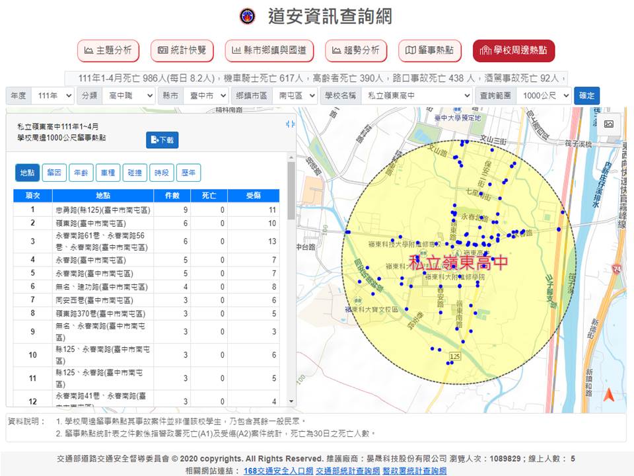Screen dimensions: 634x476
Task: Select row 忠勇路(縣125)(臺中市南屯區)
Action: pos(147,210)
